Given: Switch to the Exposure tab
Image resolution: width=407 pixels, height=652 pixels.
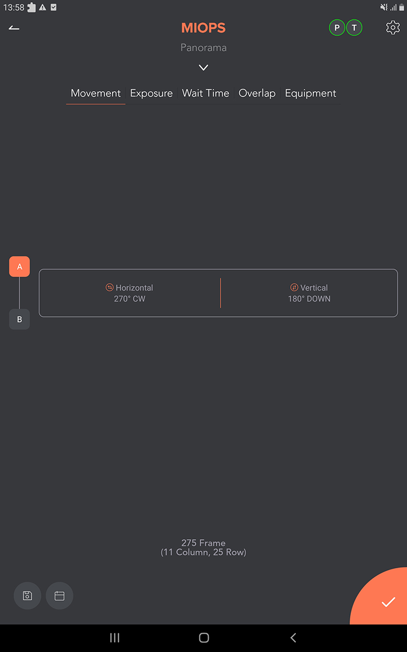Looking at the screenshot, I should (x=151, y=93).
